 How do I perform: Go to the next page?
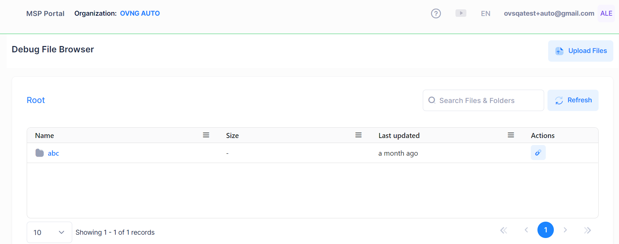(565, 230)
